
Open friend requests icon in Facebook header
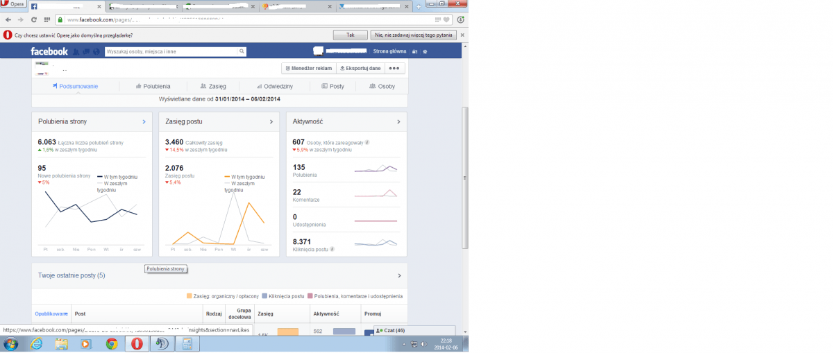[76, 51]
